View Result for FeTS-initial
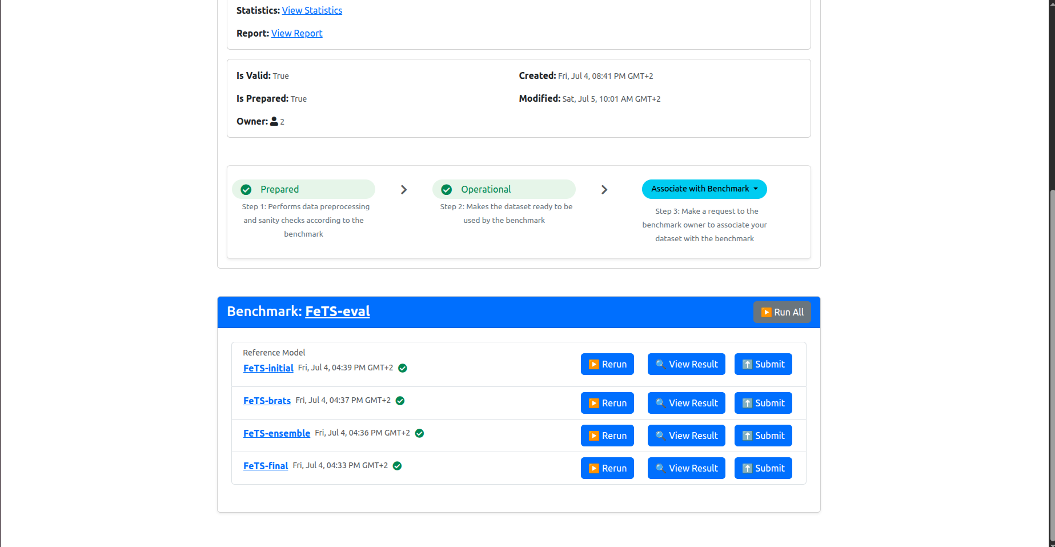Screen dimensions: 1055x547 686,364
